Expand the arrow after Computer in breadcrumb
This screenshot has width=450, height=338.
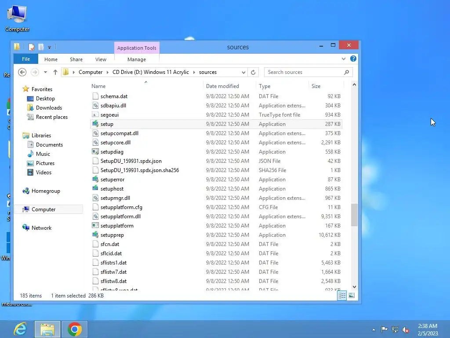[107, 72]
